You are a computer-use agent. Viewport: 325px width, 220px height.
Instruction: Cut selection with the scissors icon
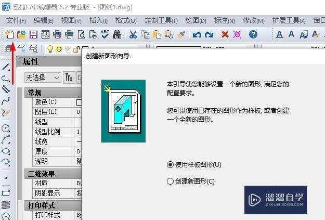click(x=133, y=34)
